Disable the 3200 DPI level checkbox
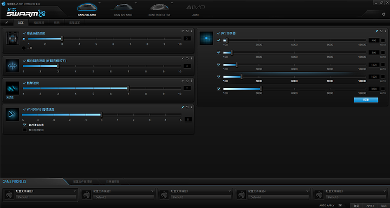 click(219, 89)
